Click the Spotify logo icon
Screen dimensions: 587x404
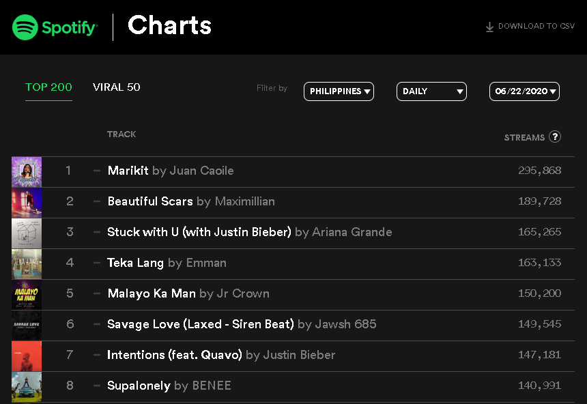[25, 27]
